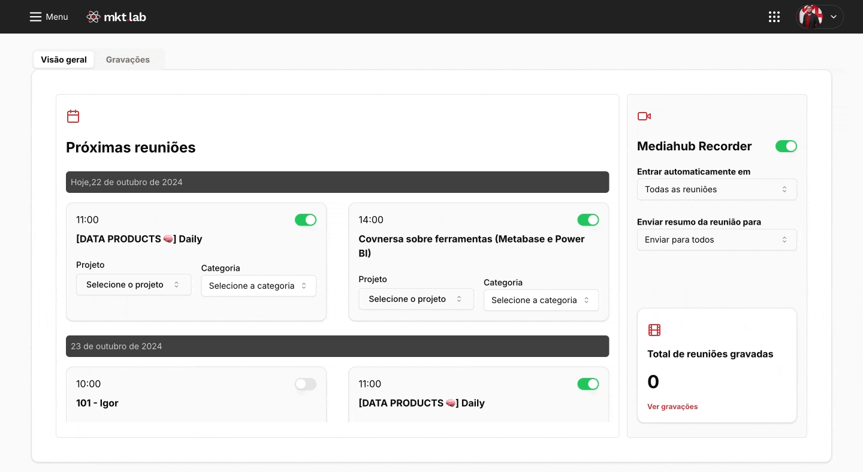
Task: Click the Mediahub Recorder heading
Action: (x=694, y=146)
